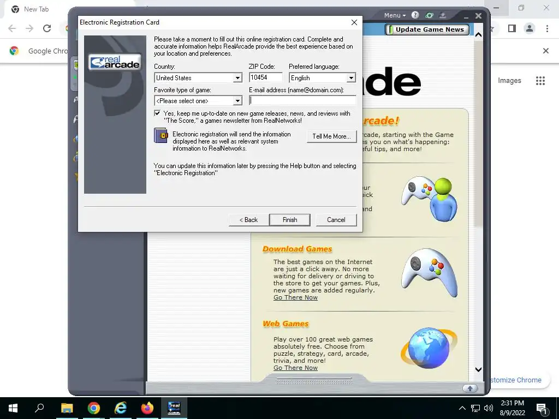The width and height of the screenshot is (559, 419).
Task: Click the book icon next to electronic registration text
Action: pyautogui.click(x=161, y=136)
